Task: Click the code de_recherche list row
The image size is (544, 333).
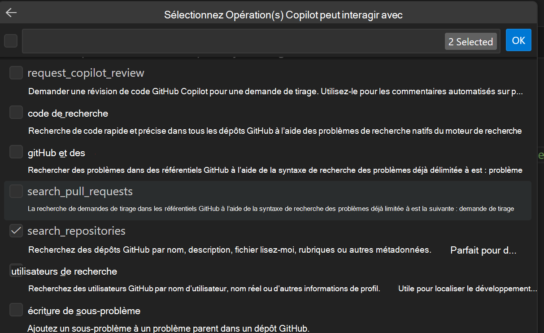Action: [68, 113]
